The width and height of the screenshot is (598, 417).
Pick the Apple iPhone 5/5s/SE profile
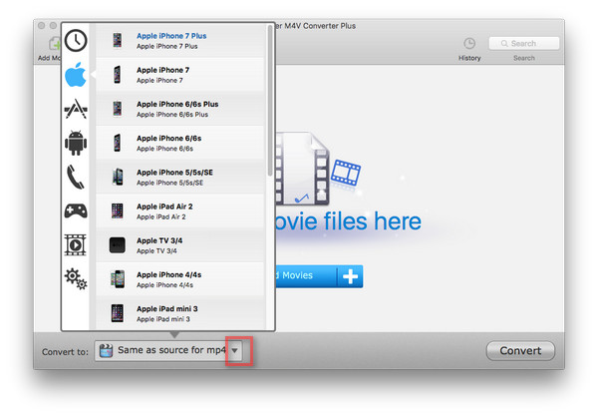pos(179,177)
